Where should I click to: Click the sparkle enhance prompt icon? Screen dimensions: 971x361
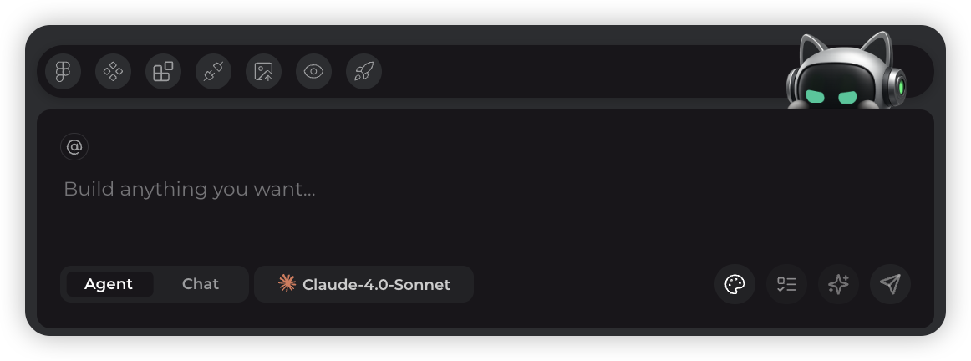click(838, 285)
